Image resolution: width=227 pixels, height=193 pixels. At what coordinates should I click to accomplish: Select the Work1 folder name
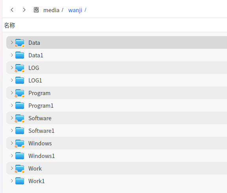tap(37, 181)
